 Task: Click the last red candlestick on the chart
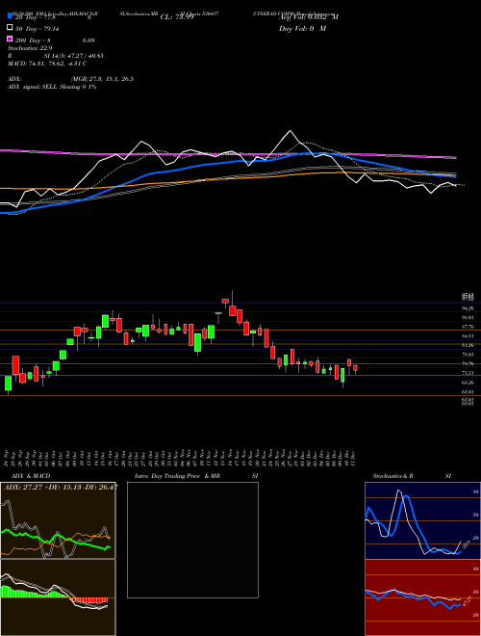pyautogui.click(x=355, y=368)
